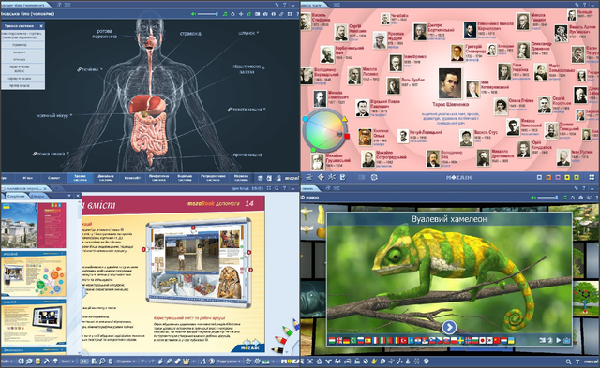This screenshot has width=600, height=368.
Task: Open the lightbulb tool in mozaBook toolbar
Action: 55,361
